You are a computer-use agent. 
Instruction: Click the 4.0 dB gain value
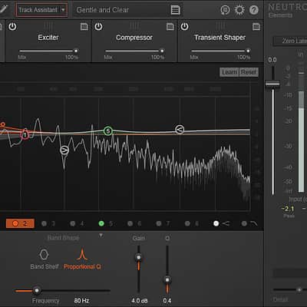(140, 300)
